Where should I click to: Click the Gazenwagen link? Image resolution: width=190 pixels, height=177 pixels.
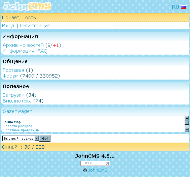18,111
